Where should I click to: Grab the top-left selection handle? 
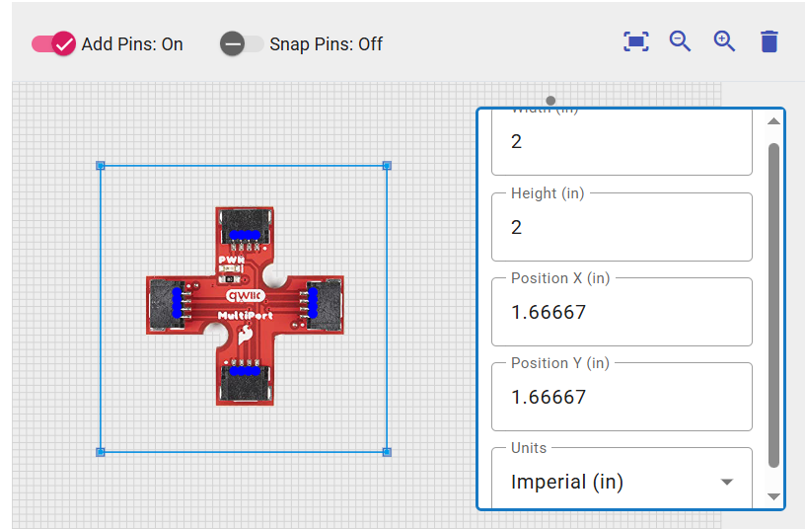click(101, 166)
